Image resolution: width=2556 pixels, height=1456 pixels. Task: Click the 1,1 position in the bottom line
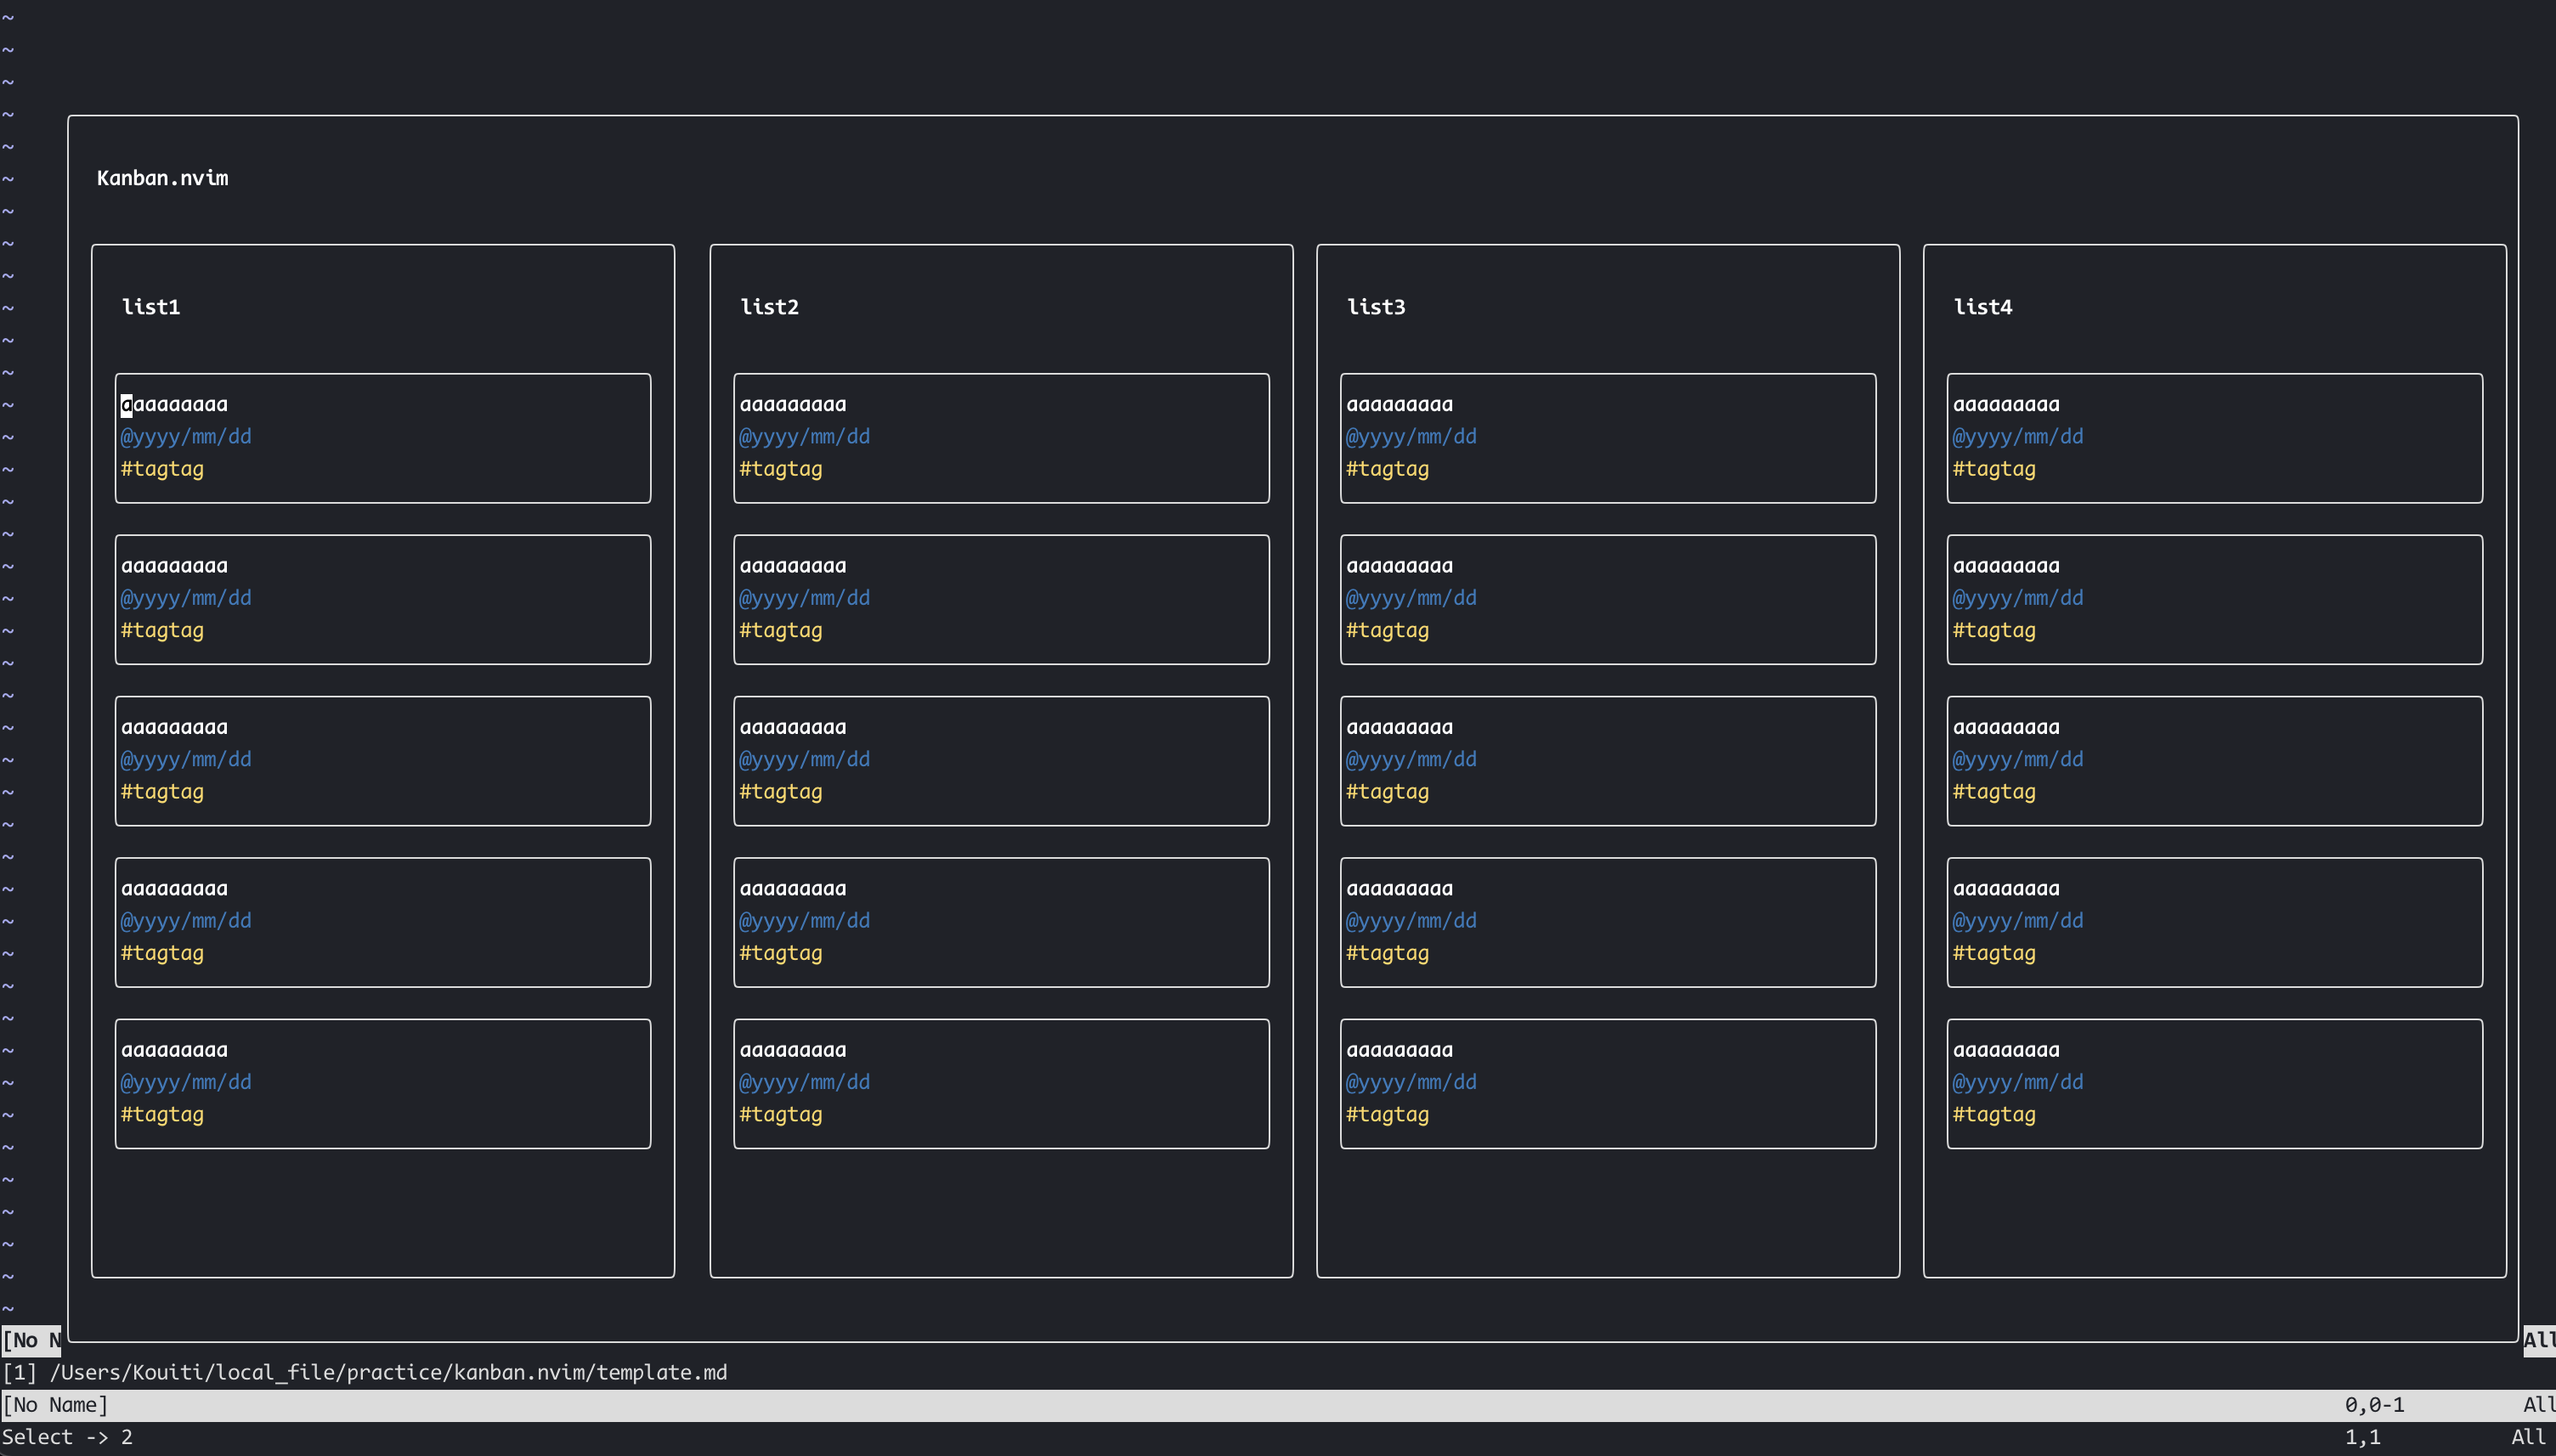tap(2363, 1437)
